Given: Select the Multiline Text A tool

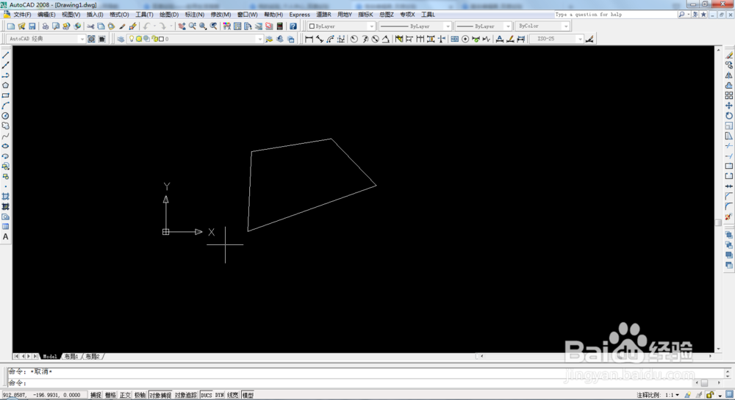Looking at the screenshot, I should pos(6,237).
